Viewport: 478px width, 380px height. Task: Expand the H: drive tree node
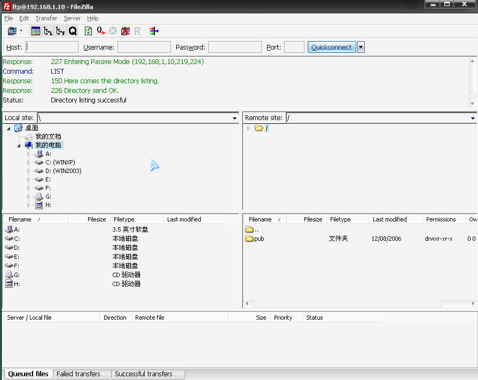click(x=28, y=205)
